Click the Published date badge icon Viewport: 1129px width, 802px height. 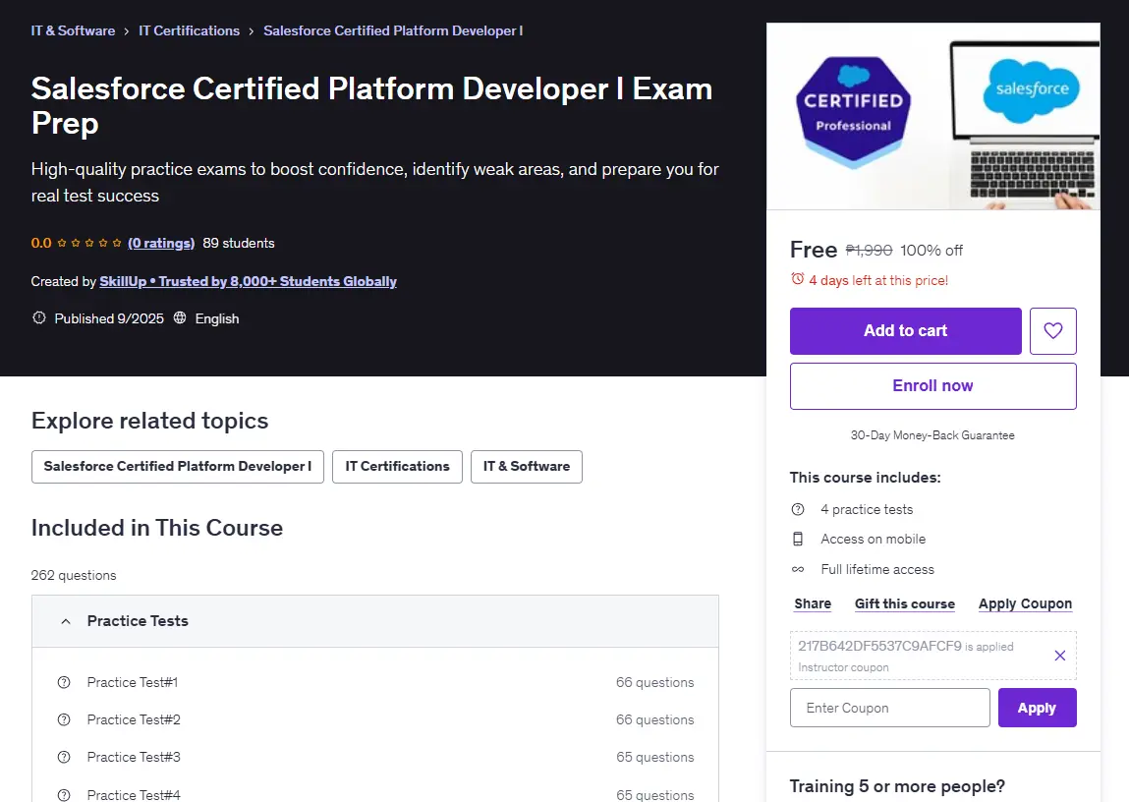(39, 317)
